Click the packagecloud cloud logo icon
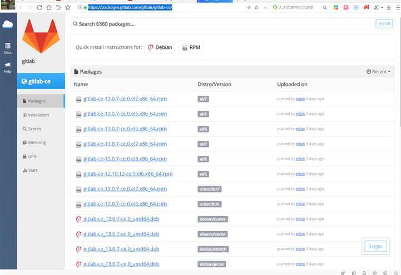 (x=8, y=24)
